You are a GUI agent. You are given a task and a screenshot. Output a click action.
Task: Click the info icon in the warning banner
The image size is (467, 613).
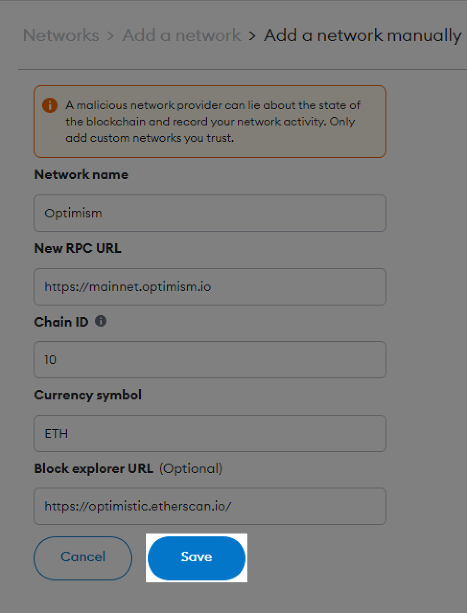pyautogui.click(x=49, y=105)
